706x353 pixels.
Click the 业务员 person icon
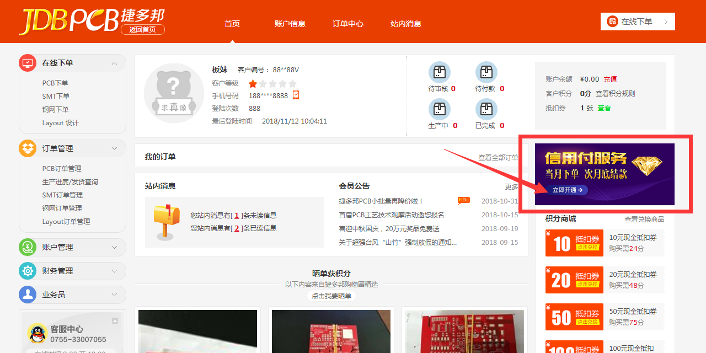[28, 295]
